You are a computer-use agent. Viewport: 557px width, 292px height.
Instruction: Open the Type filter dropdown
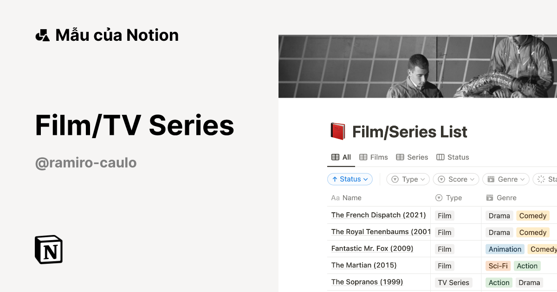click(x=408, y=179)
